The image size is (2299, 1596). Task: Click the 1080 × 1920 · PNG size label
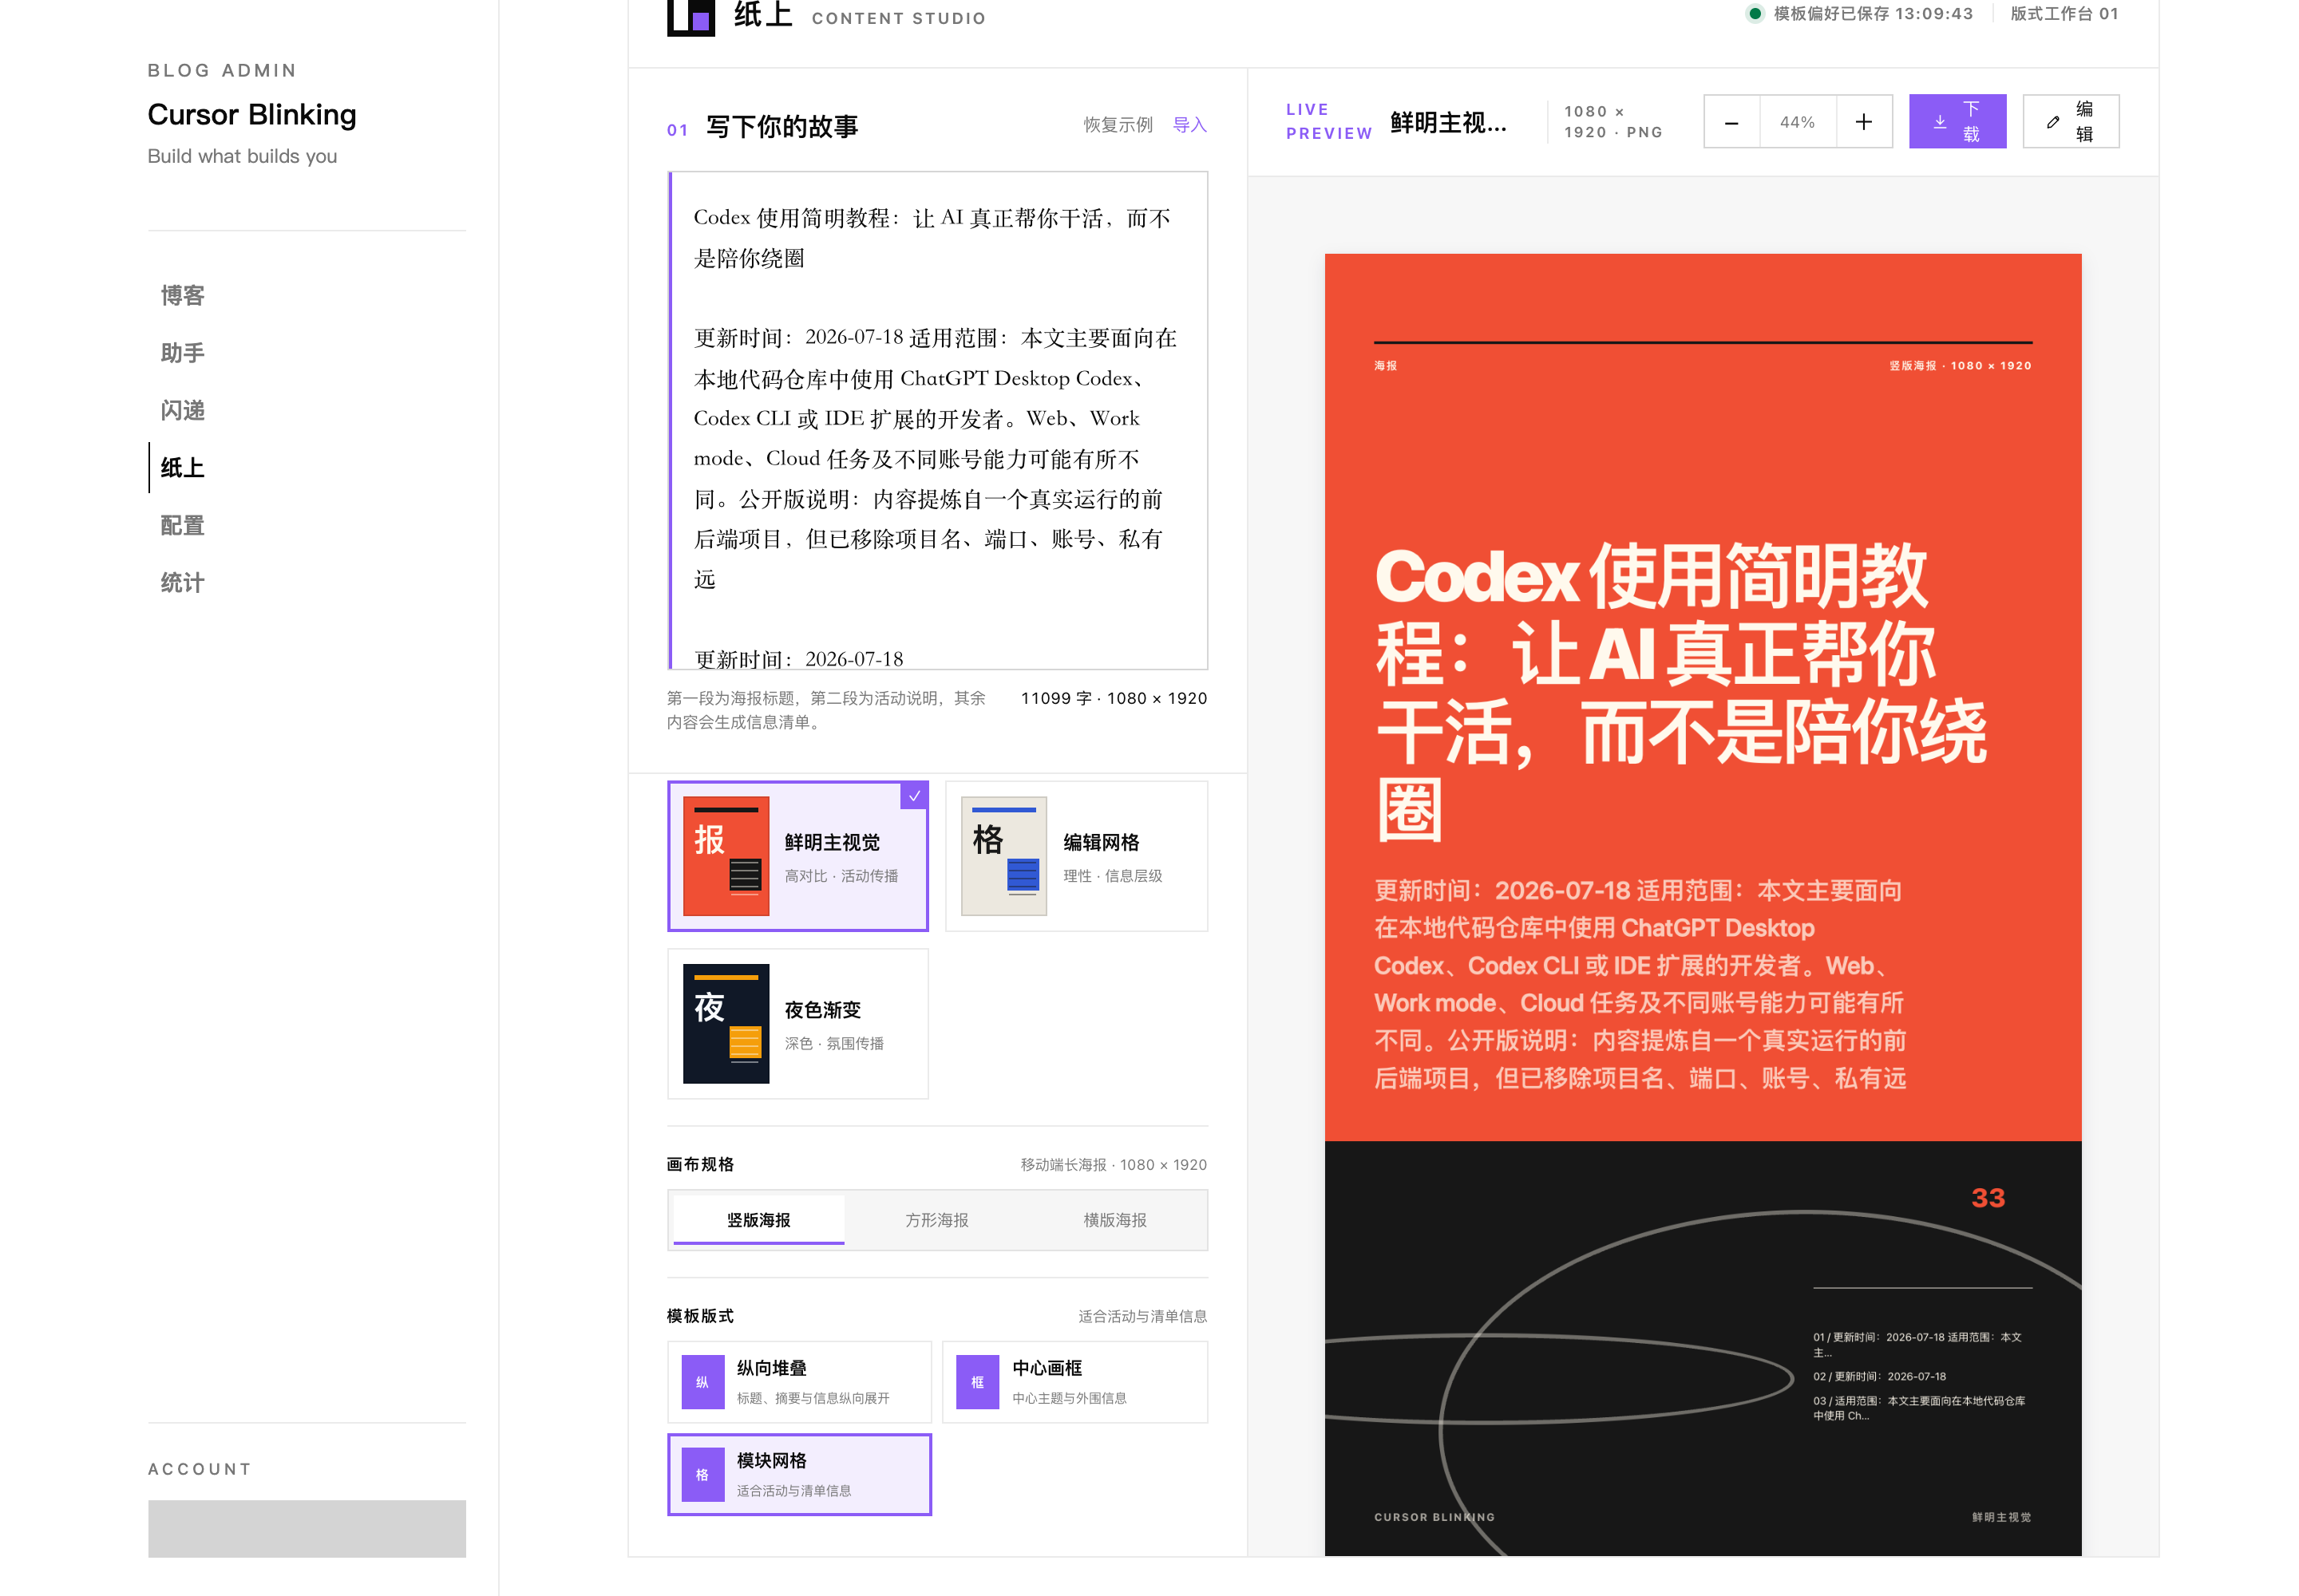coord(1612,122)
